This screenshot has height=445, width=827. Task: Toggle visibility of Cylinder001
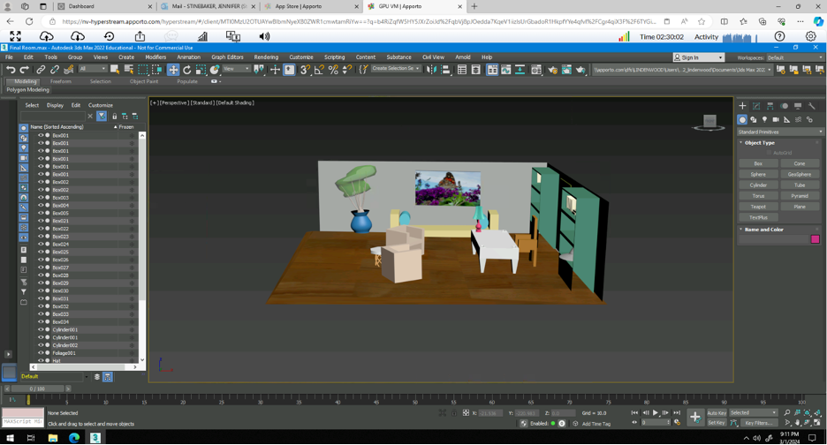coord(41,329)
